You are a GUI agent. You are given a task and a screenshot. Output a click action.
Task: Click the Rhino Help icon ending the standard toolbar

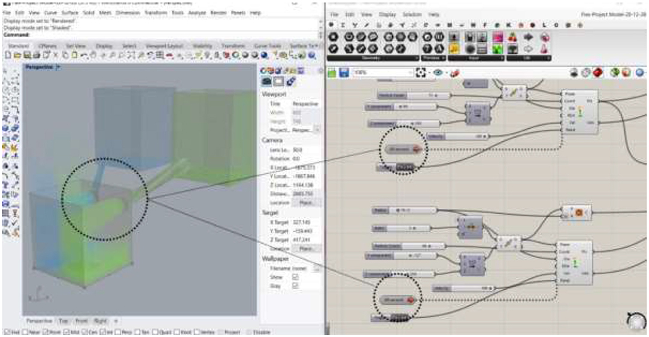[313, 55]
